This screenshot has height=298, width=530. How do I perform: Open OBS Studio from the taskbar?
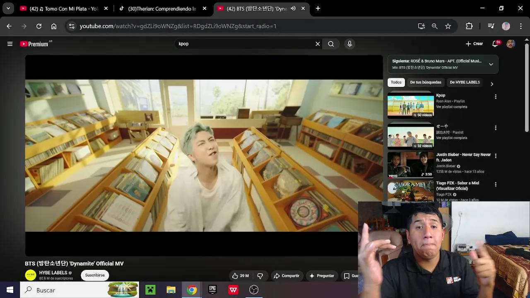pyautogui.click(x=254, y=290)
